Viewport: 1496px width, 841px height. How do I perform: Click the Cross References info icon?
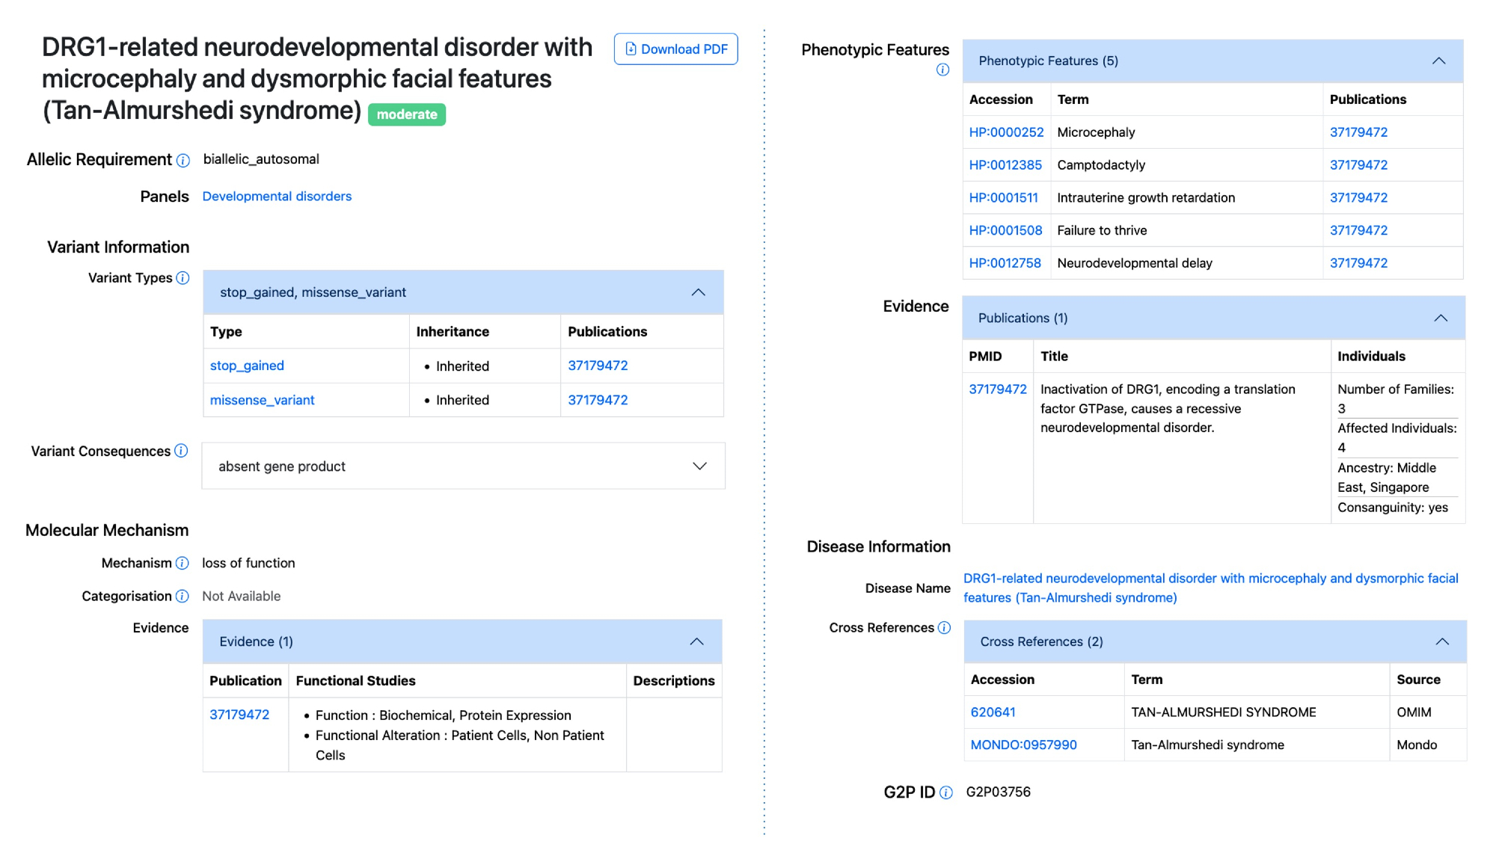[944, 627]
